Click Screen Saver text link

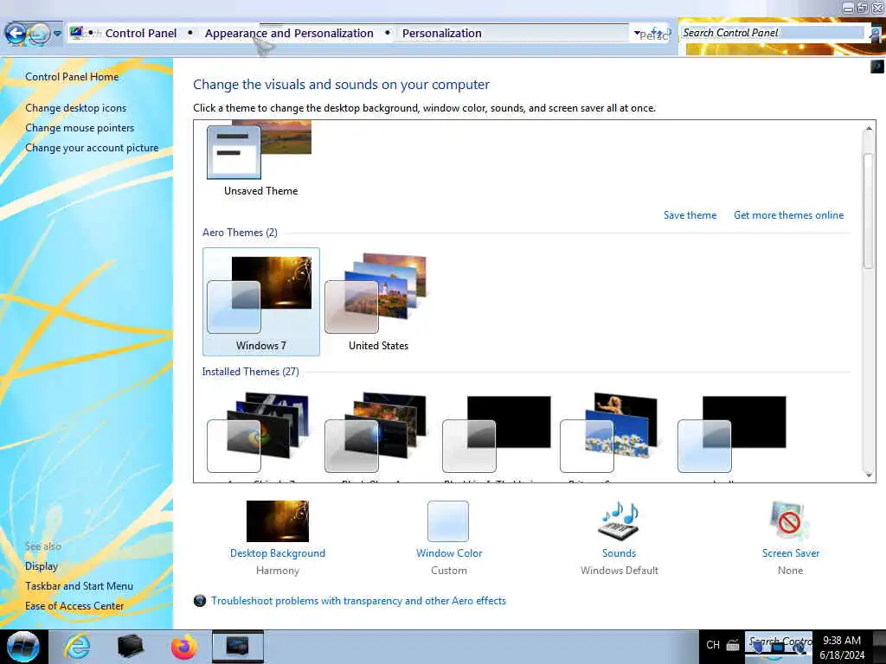(x=791, y=553)
